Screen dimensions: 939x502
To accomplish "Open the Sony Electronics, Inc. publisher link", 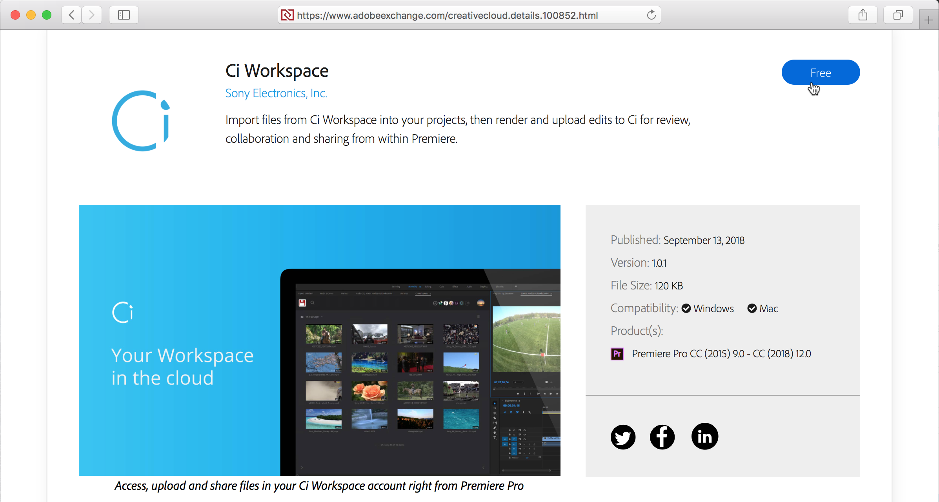I will tap(276, 93).
